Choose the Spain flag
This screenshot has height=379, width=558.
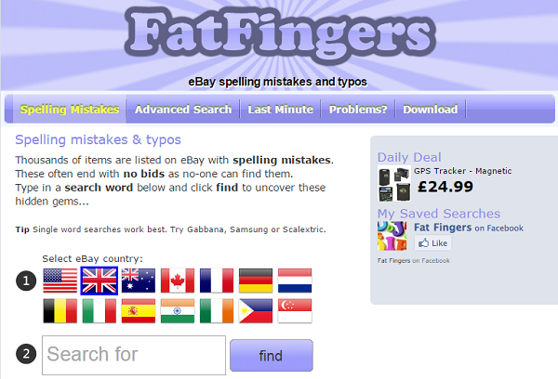(139, 311)
